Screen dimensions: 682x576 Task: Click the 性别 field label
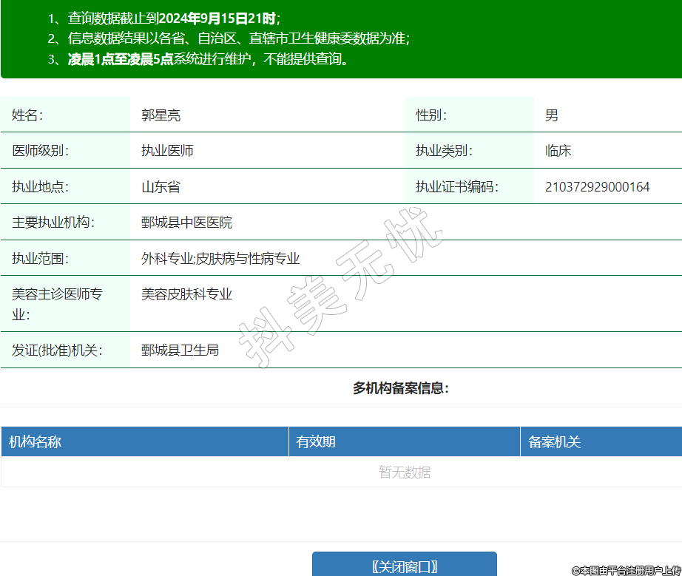(x=431, y=115)
